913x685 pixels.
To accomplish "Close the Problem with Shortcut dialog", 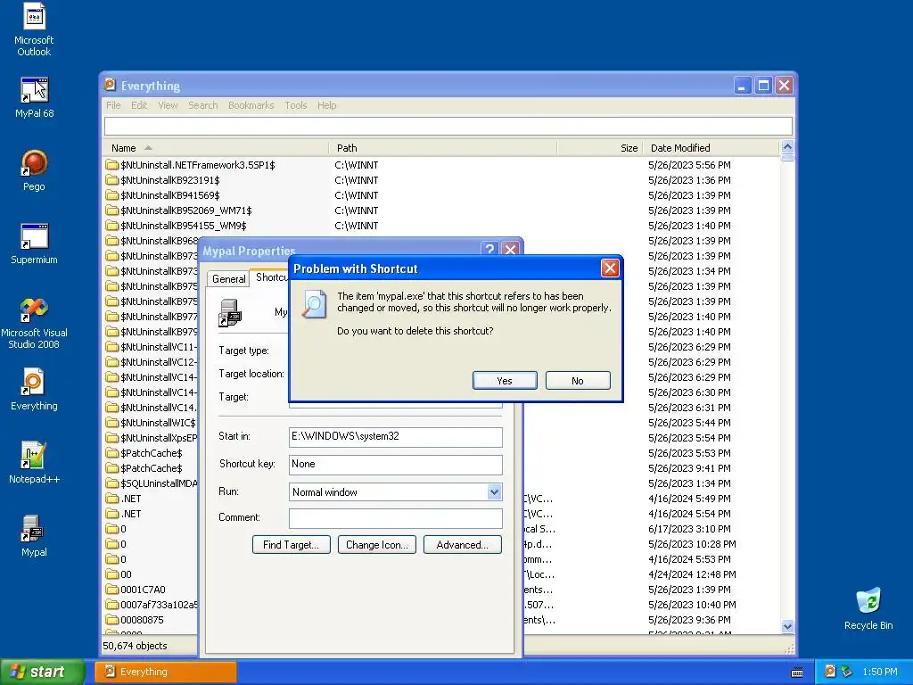I will tap(610, 268).
